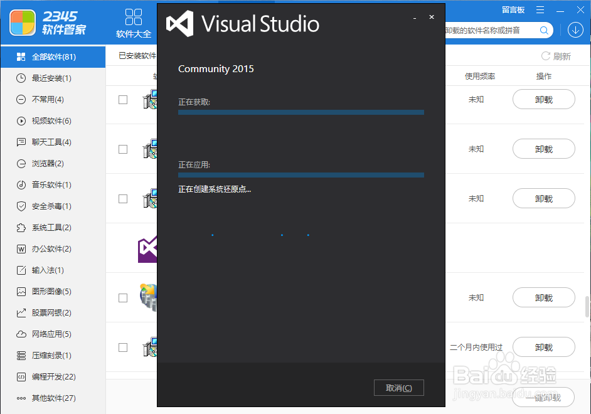Open the 留言板 message board link
The height and width of the screenshot is (414, 591).
pos(513,10)
